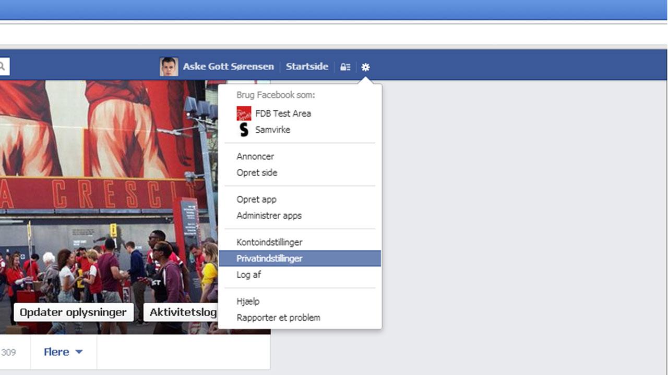Viewport: 668px width, 375px height.
Task: Click the Opdater oplysninger button
Action: tap(73, 312)
